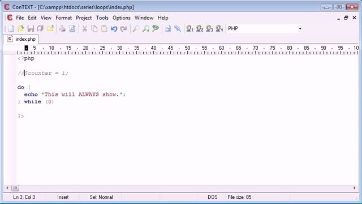Viewport: 362px width, 204px height.
Task: Click 'Sel: Normal' in status bar
Action: click(x=101, y=197)
